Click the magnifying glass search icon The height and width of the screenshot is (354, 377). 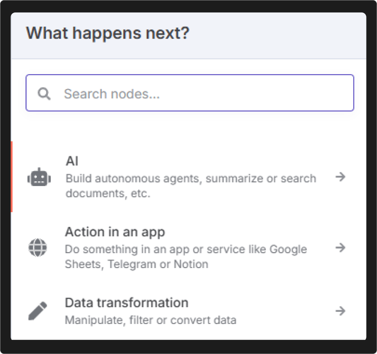point(44,94)
